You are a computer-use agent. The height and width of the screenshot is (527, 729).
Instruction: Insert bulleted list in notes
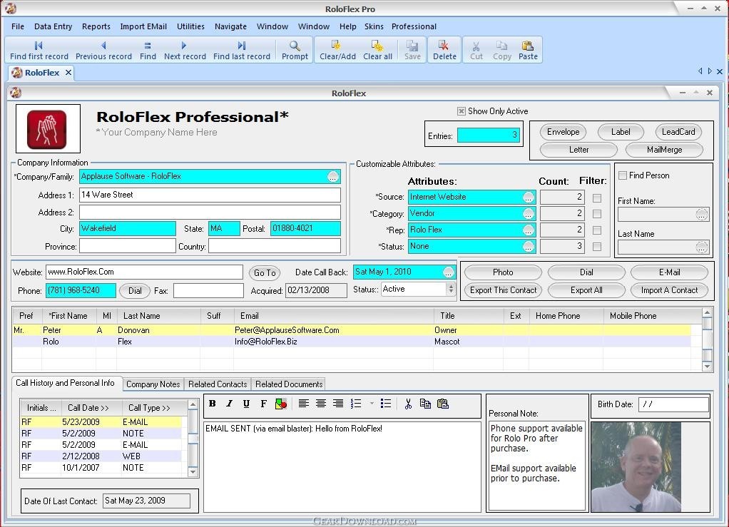385,404
